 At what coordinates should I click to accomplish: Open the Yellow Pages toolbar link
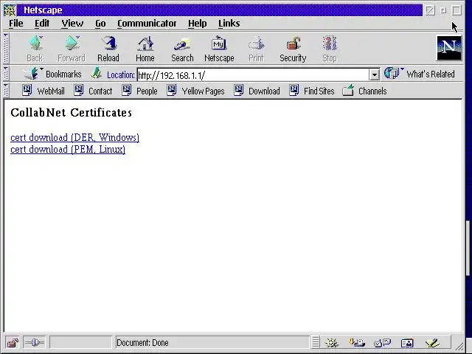tap(195, 91)
